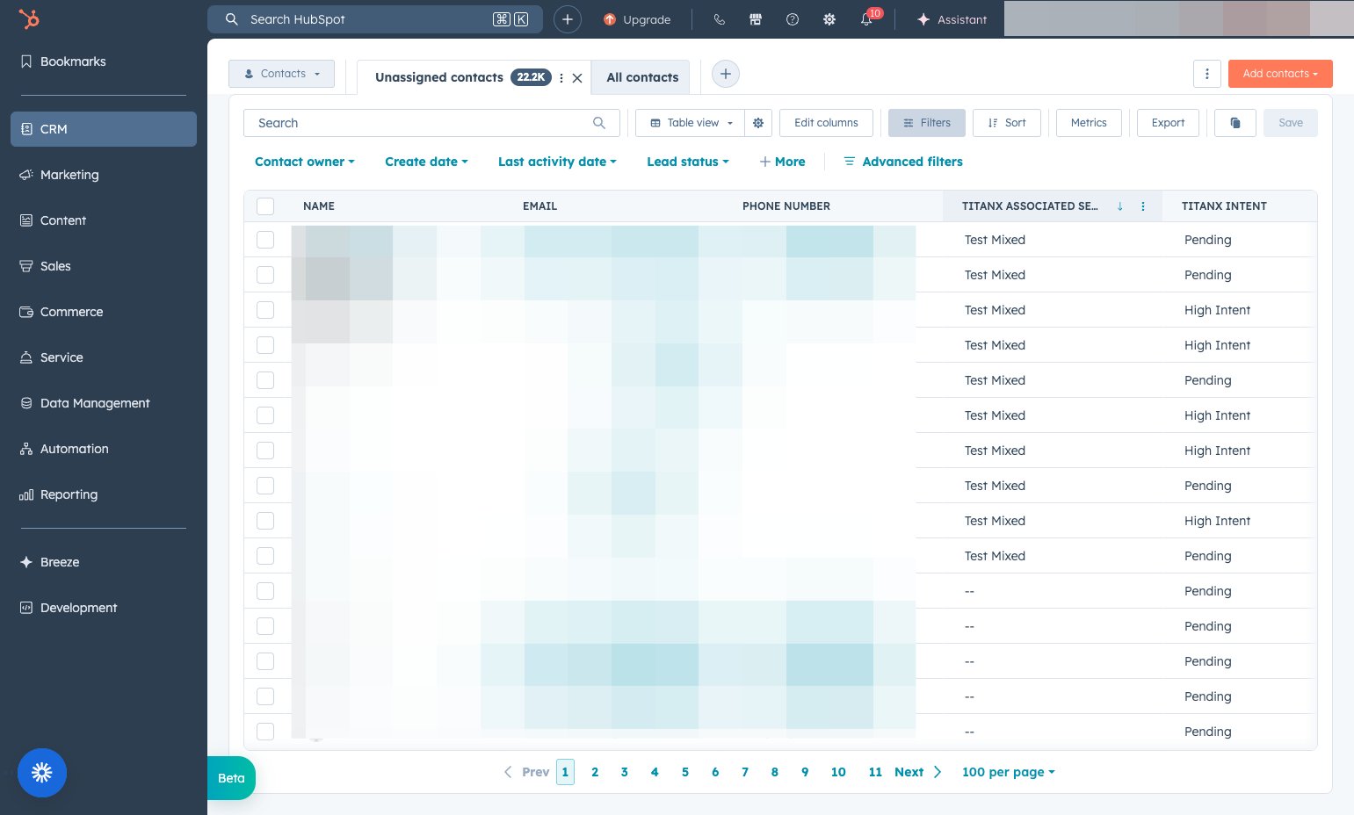Open Bookmarks in the sidebar
Screen dimensions: 1354x815
tap(104, 61)
